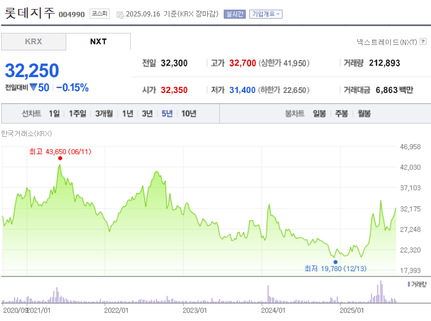
Task: Show the 1년 line chart
Action: (x=127, y=113)
